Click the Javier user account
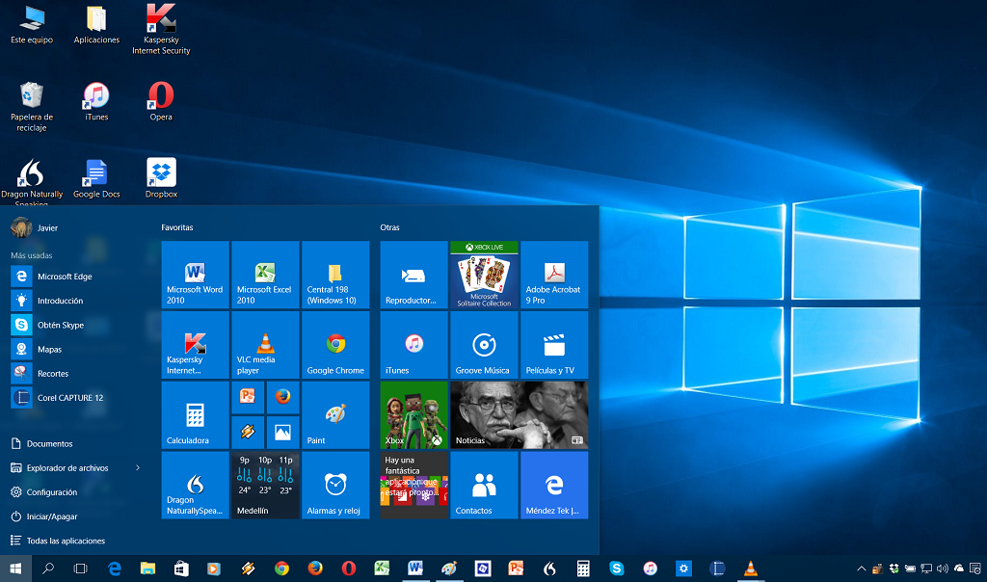The image size is (987, 582). (x=35, y=227)
